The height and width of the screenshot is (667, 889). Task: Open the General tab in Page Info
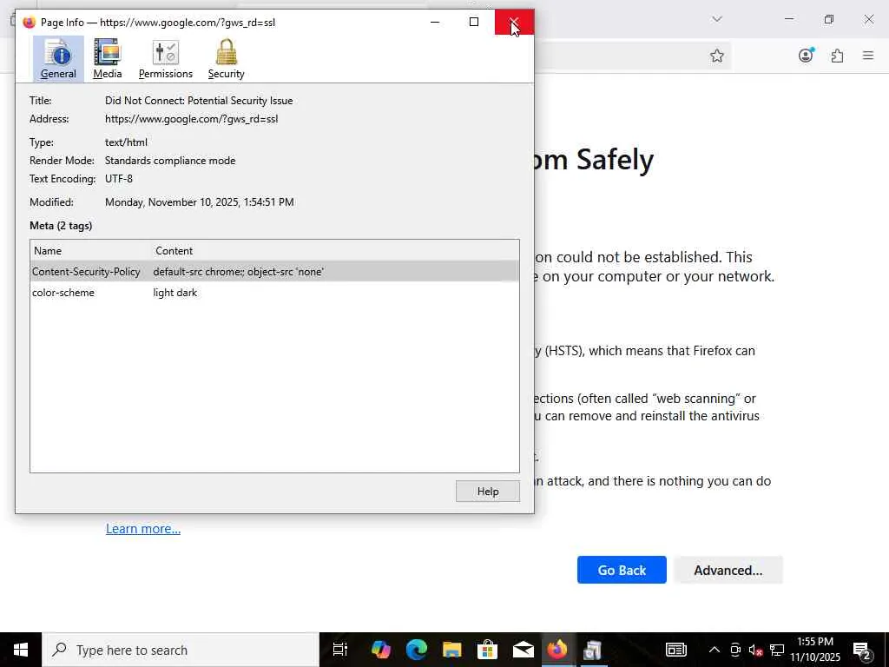(58, 59)
